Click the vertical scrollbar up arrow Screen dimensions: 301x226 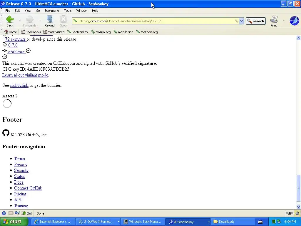click(298, 38)
